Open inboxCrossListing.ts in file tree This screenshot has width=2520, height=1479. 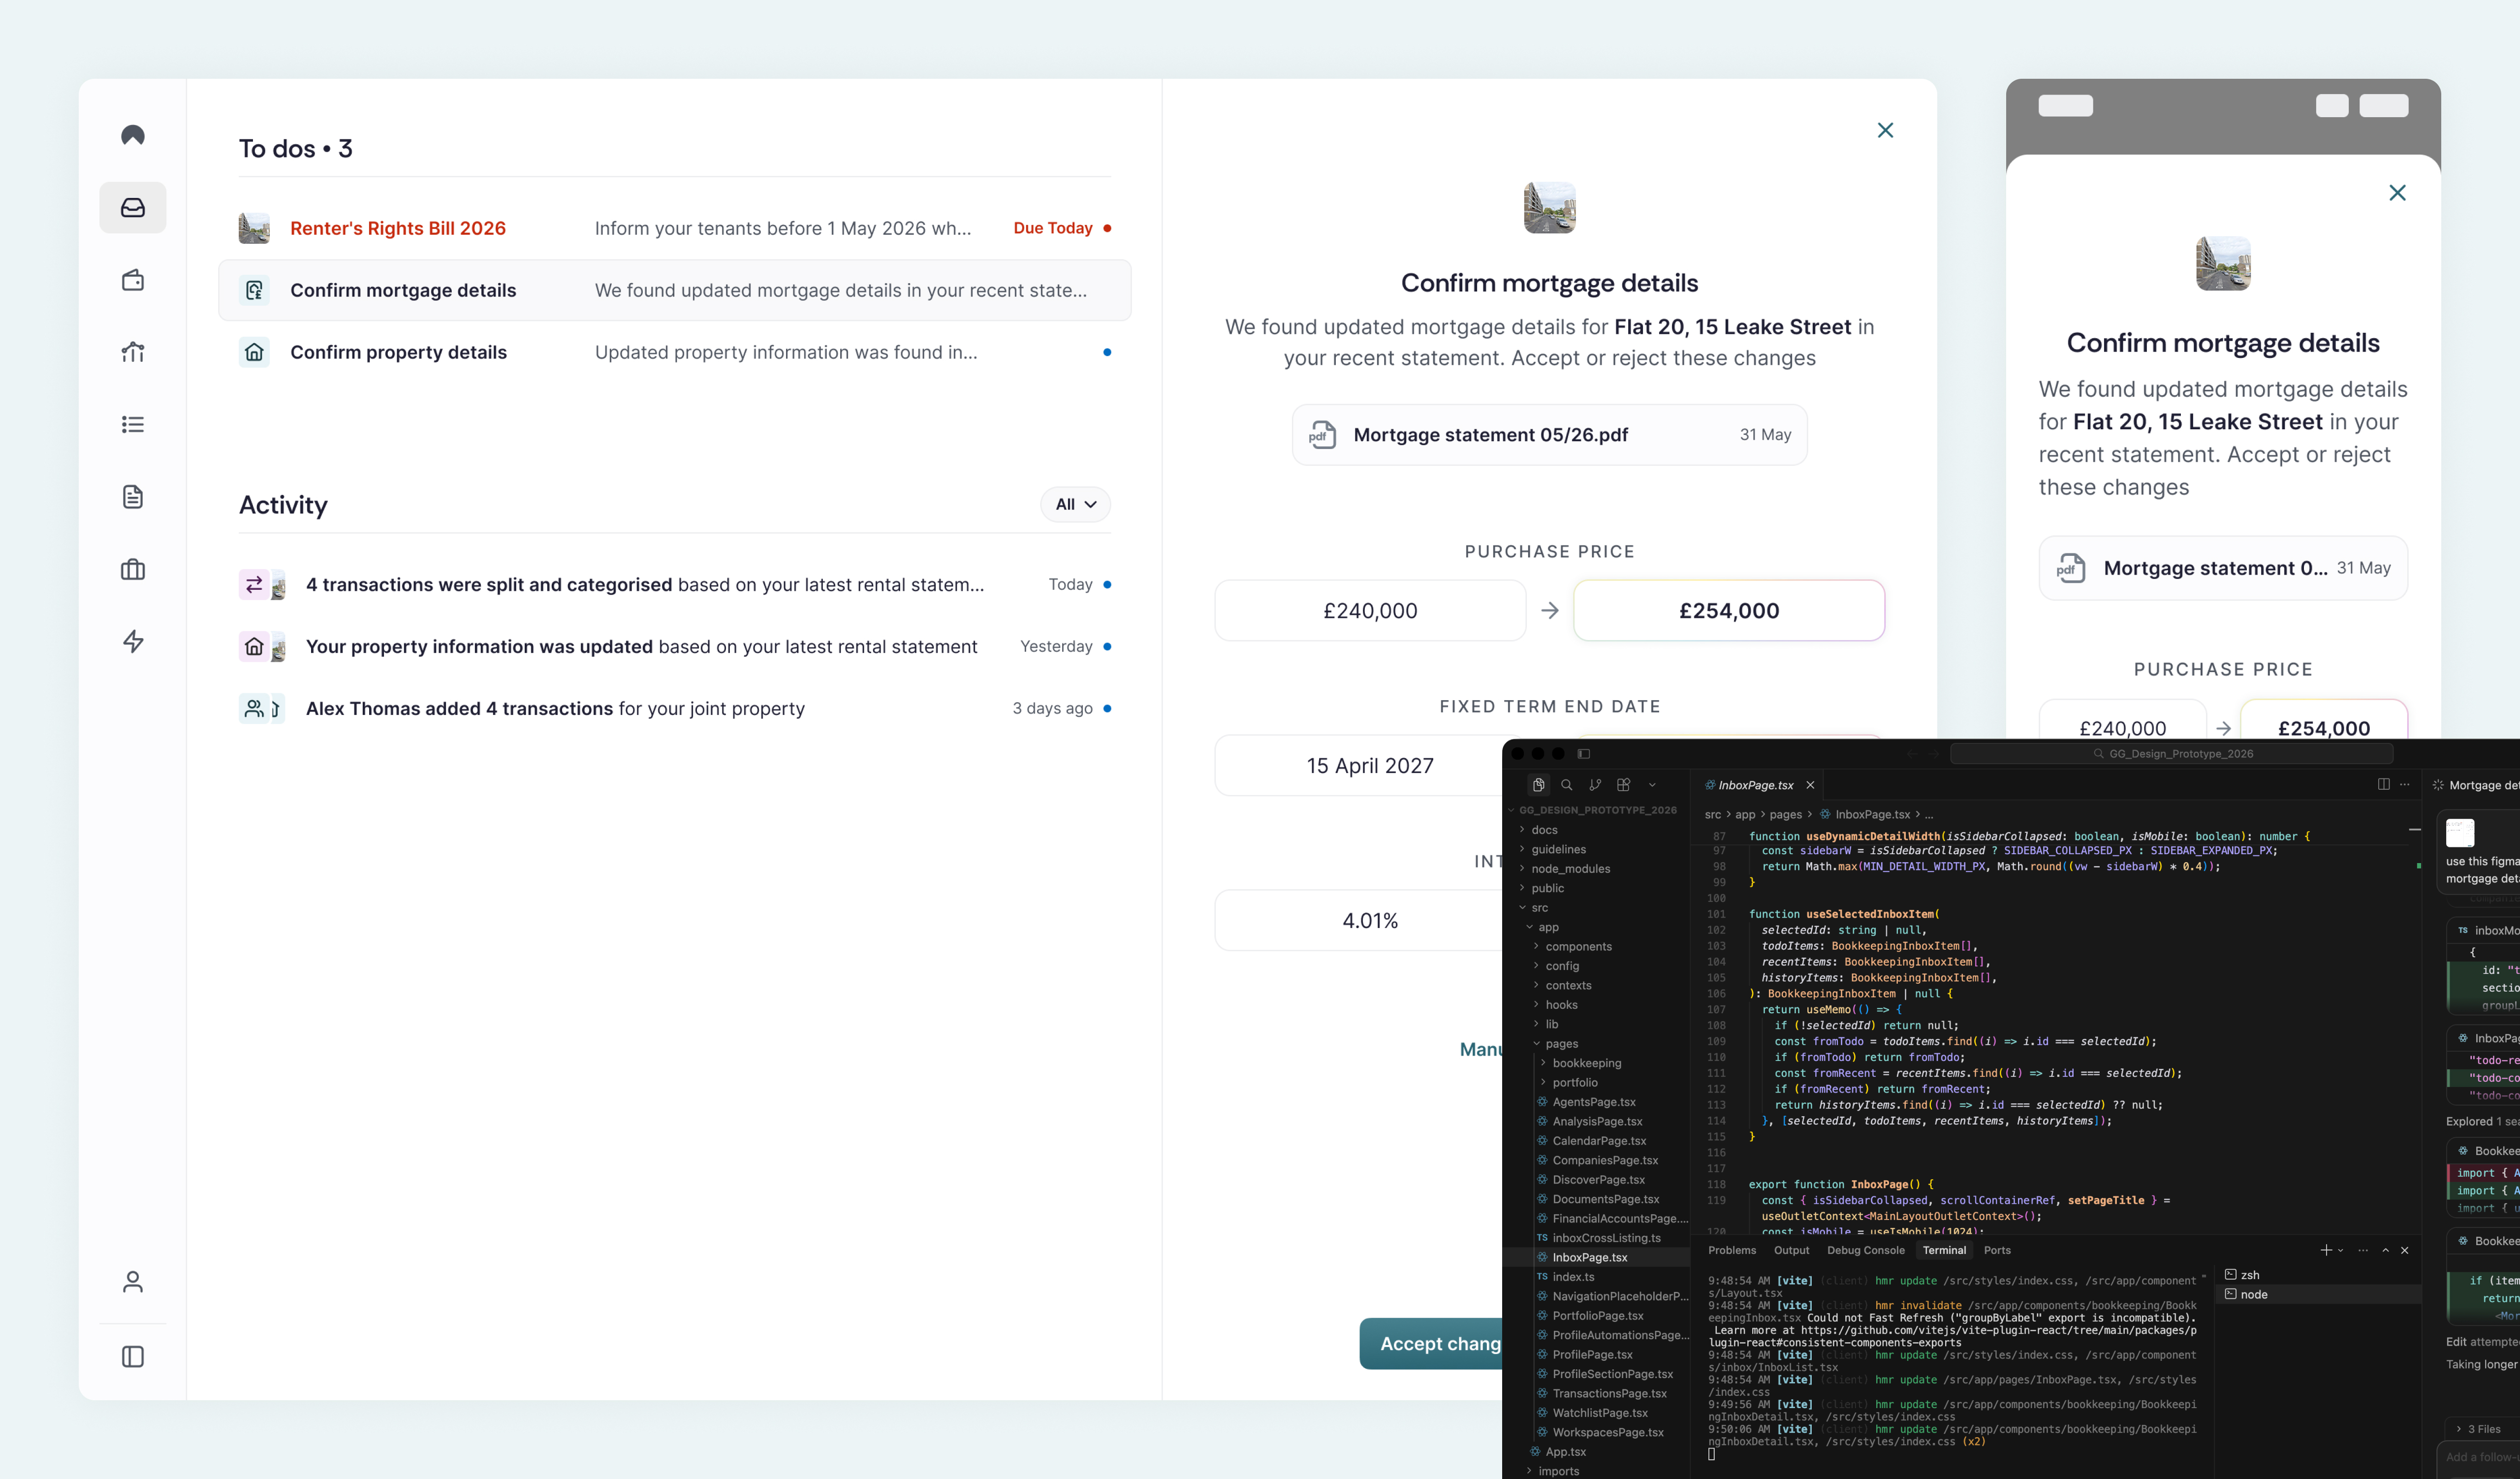point(1595,1238)
